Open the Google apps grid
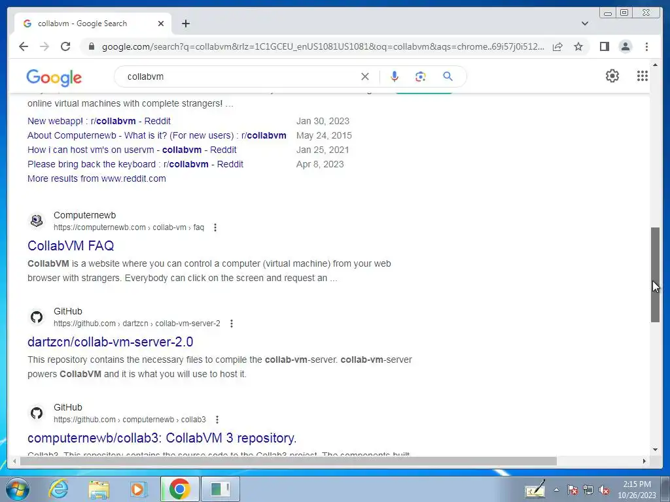 pyautogui.click(x=643, y=76)
